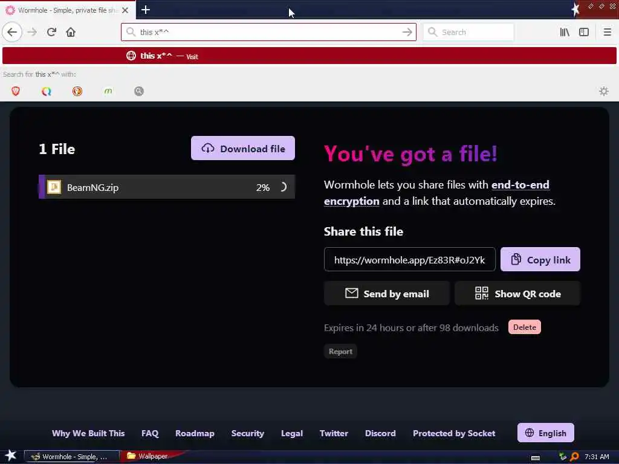Search with the DuckDuckGo engine icon

point(77,91)
